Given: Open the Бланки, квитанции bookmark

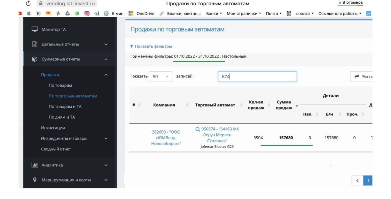Looking at the screenshot, I should 180,14.
